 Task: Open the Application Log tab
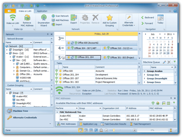88,124
